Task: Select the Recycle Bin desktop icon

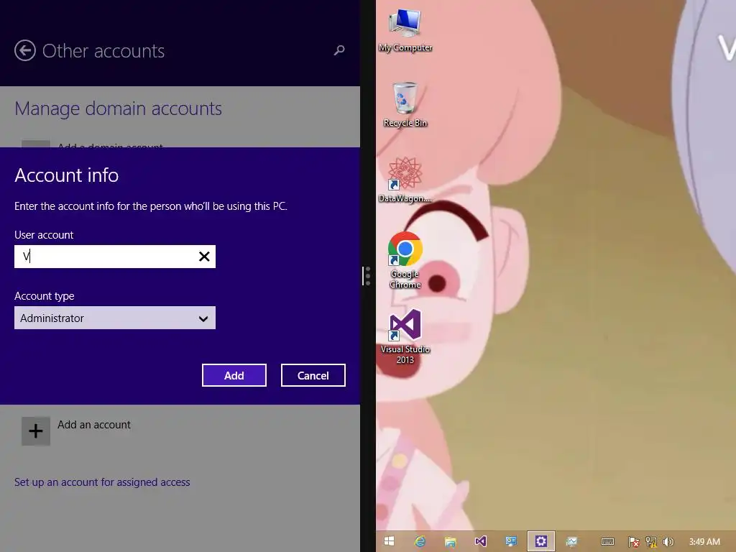Action: tap(405, 105)
